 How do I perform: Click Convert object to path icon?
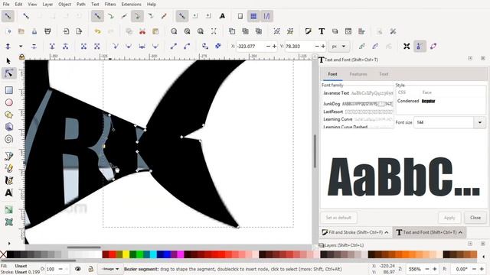point(205,47)
